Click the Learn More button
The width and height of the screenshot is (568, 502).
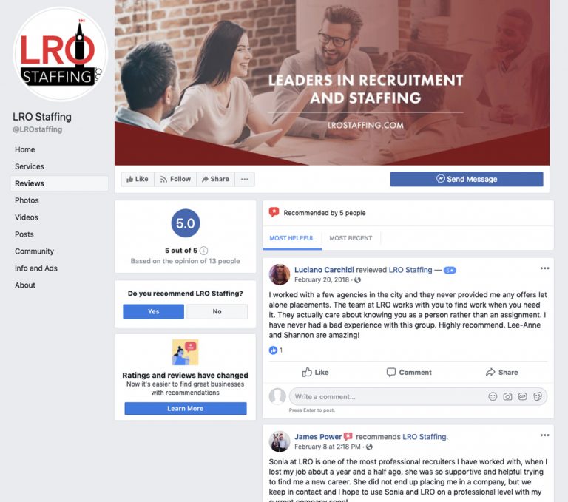coord(186,409)
